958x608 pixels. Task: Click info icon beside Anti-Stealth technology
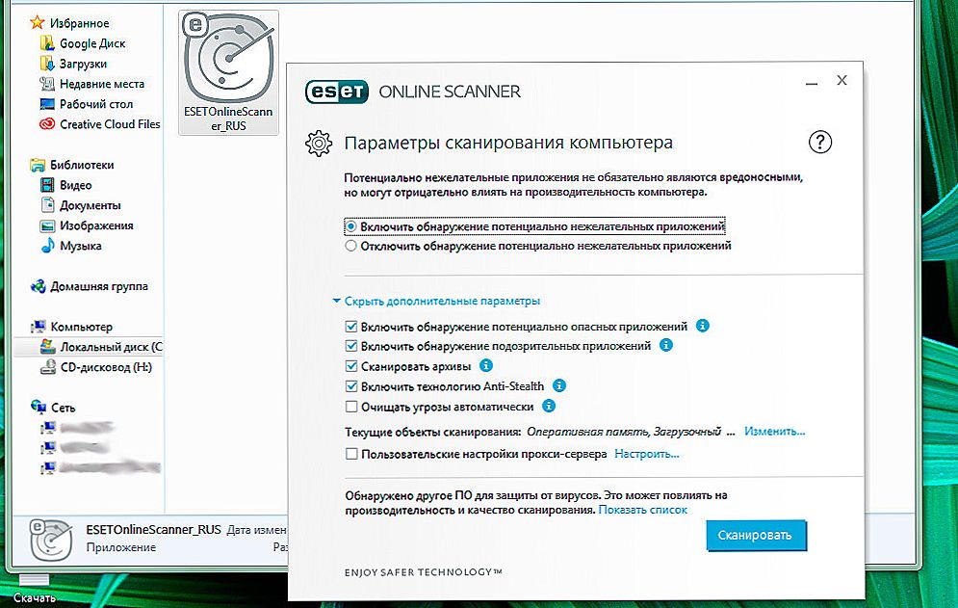(559, 386)
